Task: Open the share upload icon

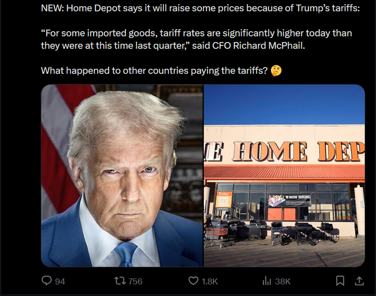Action: [359, 281]
